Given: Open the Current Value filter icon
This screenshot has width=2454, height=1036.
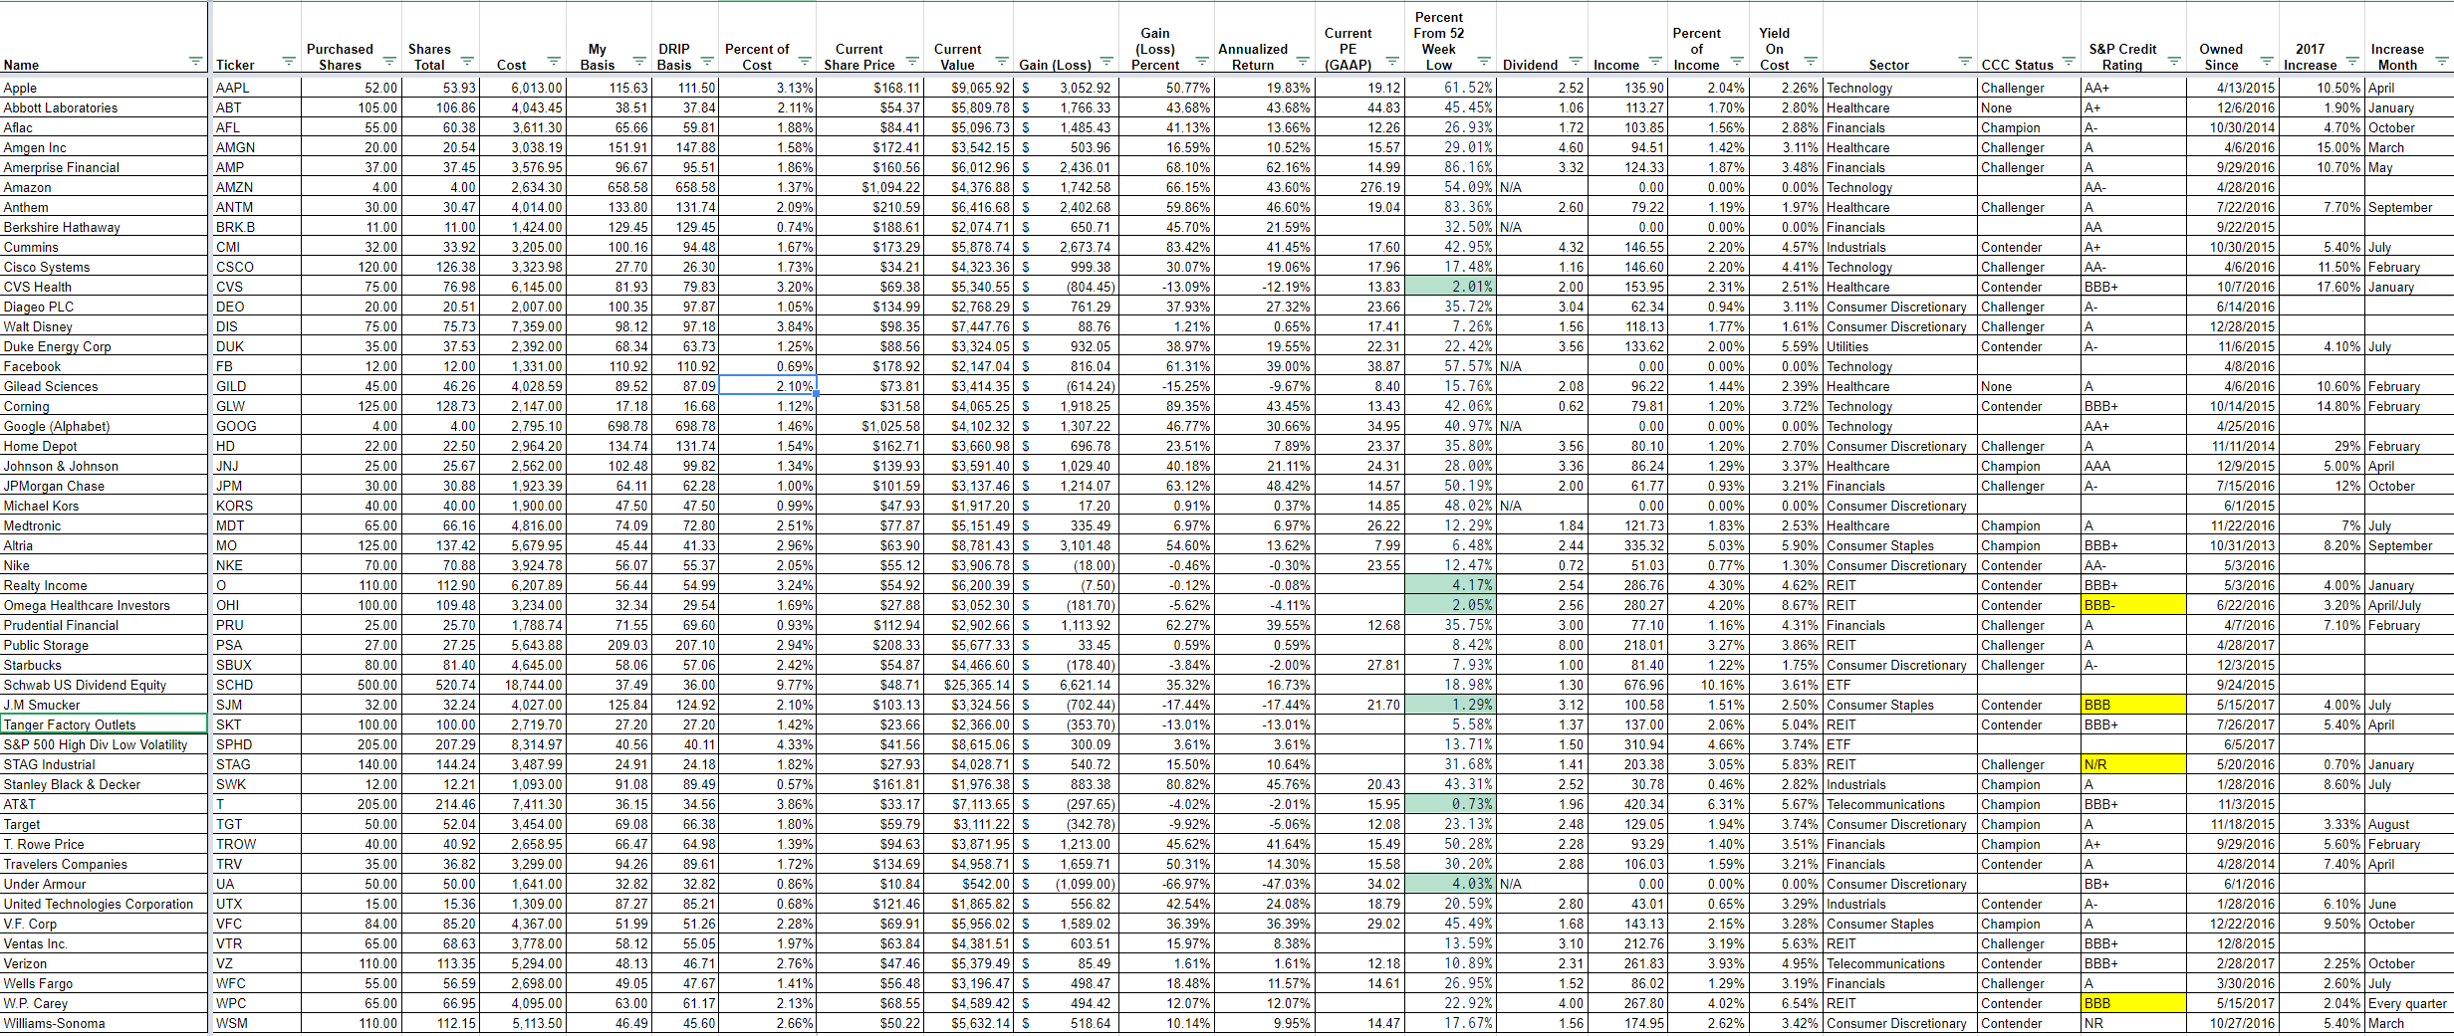Looking at the screenshot, I should click(1002, 62).
